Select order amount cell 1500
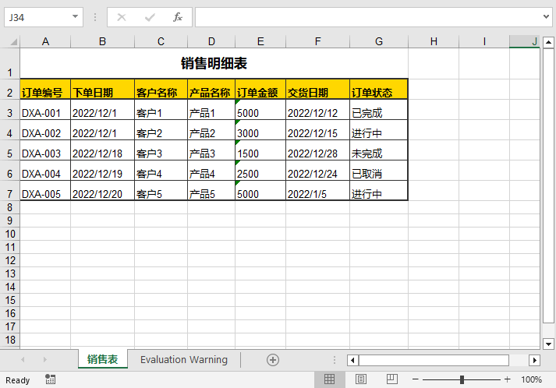556x388 pixels. click(260, 150)
